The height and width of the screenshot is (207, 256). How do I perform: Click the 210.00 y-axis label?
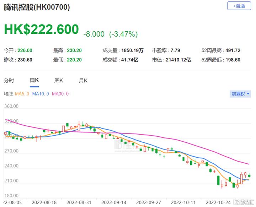pos(11,181)
